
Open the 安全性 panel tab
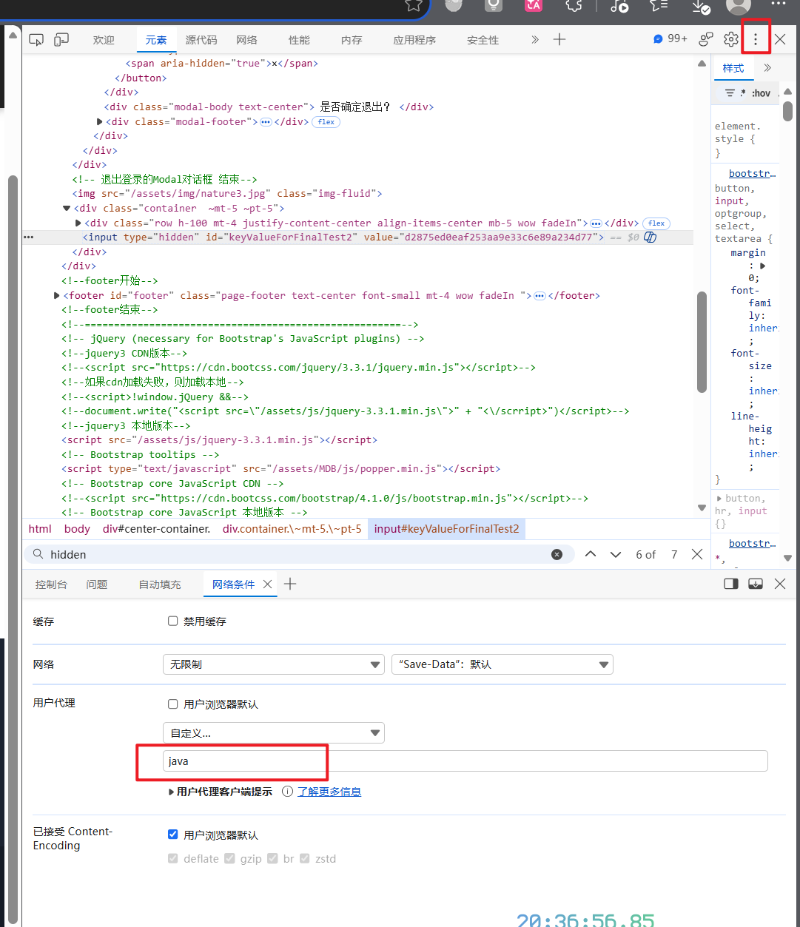483,40
